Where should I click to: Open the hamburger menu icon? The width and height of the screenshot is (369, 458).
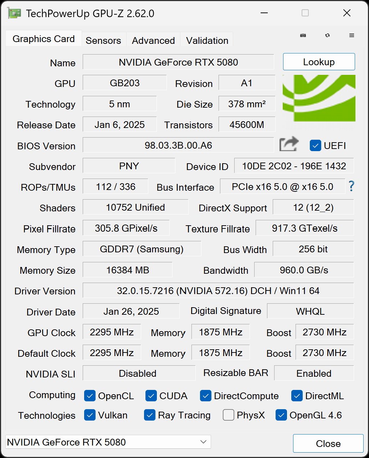(x=352, y=35)
